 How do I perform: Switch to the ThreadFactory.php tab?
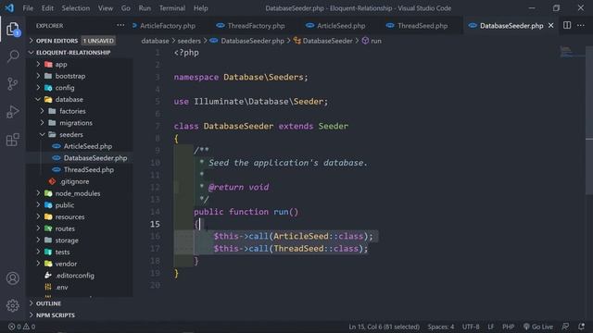pos(251,25)
